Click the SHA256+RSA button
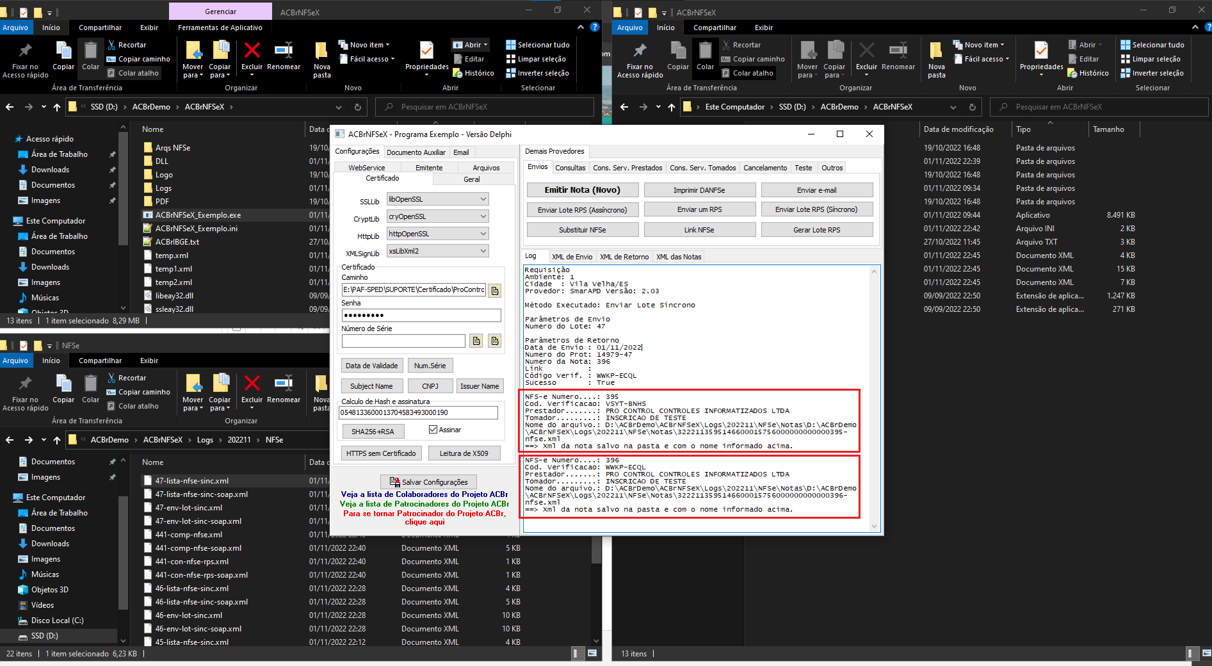Viewport: 1212px width, 666px height. [373, 432]
